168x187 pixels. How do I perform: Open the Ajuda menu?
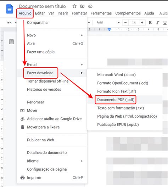pyautogui.click(x=149, y=13)
